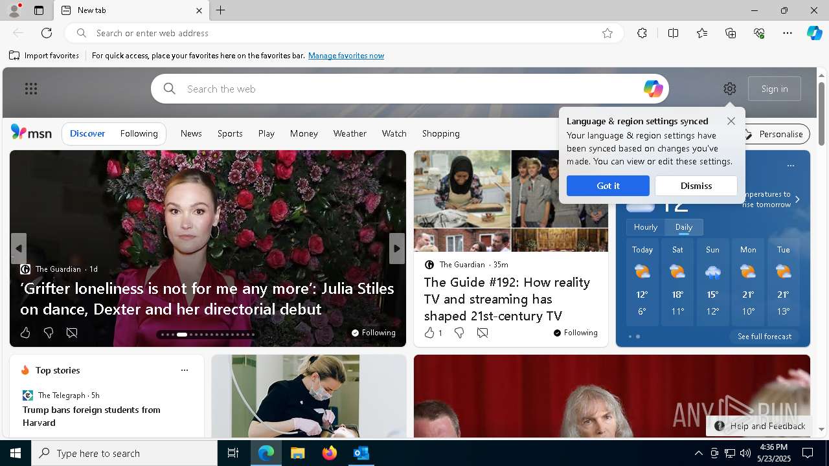Open Microsoft apps grid launcher
Image resolution: width=829 pixels, height=466 pixels.
point(31,89)
